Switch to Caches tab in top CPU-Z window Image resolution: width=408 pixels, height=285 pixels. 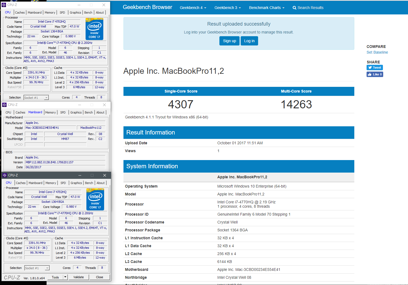[x=20, y=13]
